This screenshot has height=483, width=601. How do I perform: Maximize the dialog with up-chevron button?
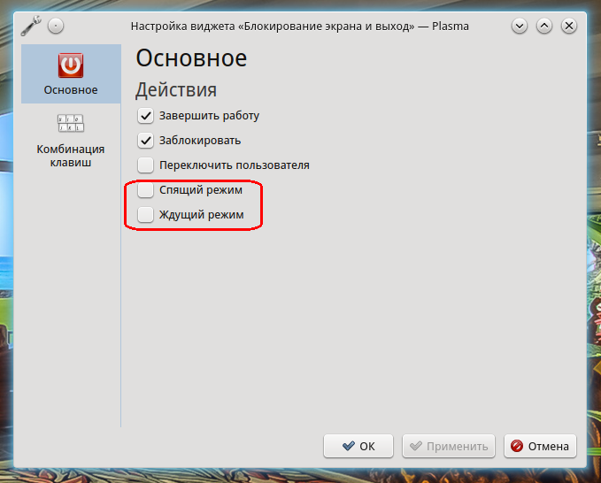click(x=544, y=26)
